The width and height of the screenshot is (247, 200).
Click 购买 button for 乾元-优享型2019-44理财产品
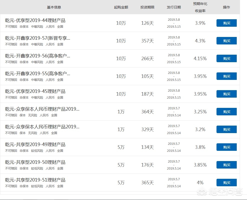pyautogui.click(x=226, y=23)
